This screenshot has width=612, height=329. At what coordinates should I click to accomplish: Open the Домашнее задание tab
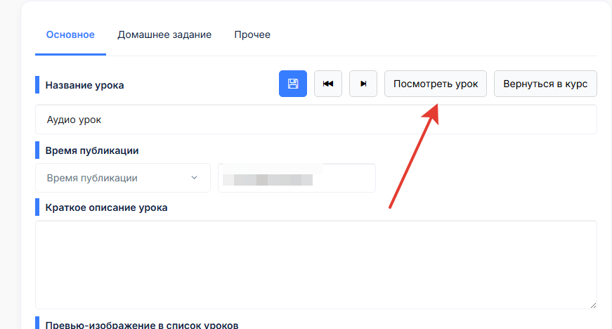click(x=164, y=34)
